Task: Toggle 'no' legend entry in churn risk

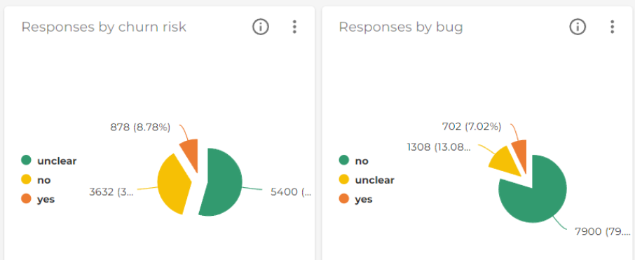Action: tap(36, 180)
